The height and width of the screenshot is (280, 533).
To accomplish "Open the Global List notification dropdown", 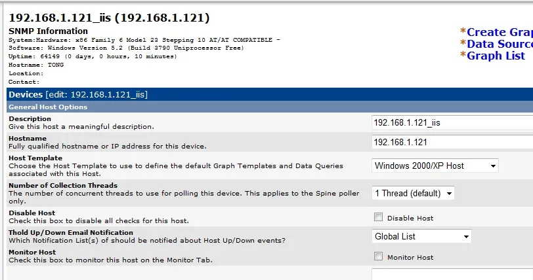I will click(x=422, y=236).
